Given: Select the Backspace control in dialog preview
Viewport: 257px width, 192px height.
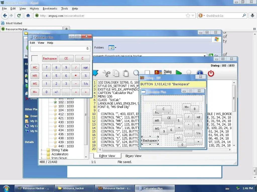Looking at the screenshot, I should pyautogui.click(x=150, y=140).
